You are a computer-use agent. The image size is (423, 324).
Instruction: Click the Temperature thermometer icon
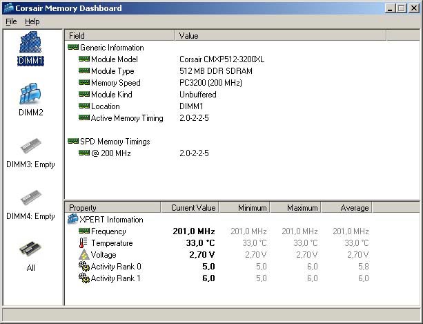pyautogui.click(x=83, y=243)
